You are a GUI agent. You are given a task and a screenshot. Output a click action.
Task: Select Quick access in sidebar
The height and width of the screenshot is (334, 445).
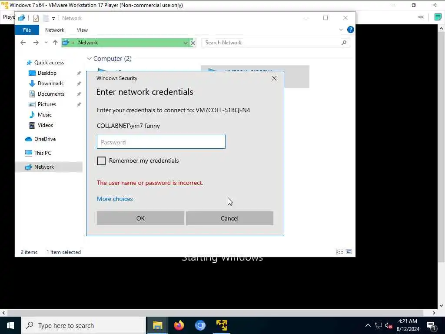[49, 63]
